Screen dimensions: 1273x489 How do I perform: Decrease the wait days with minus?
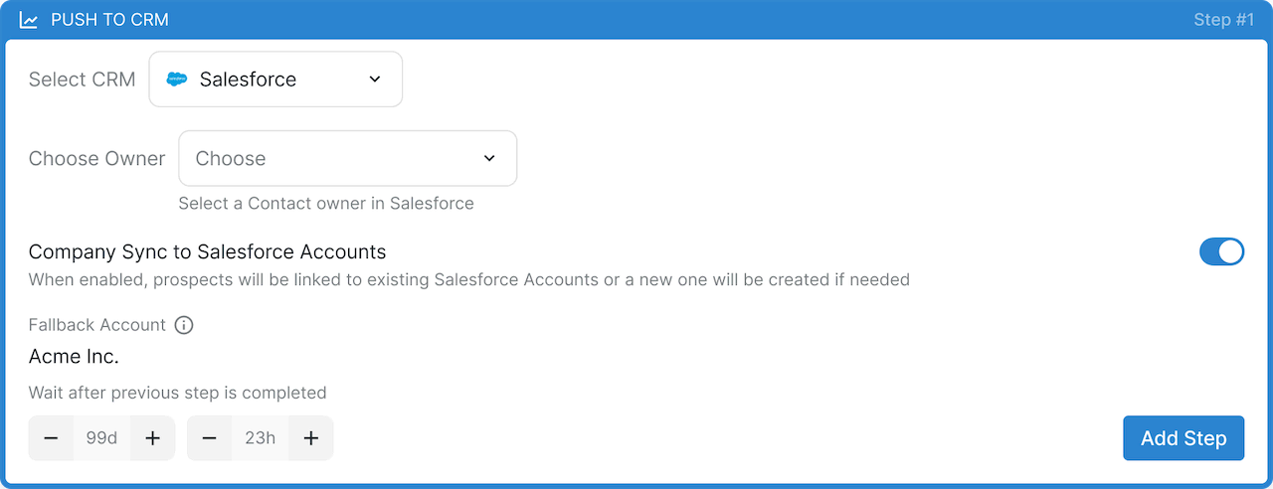51,438
